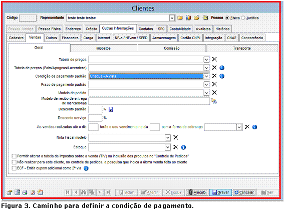Open the Transporte tab
The height and width of the screenshot is (211, 286).
pos(242,48)
